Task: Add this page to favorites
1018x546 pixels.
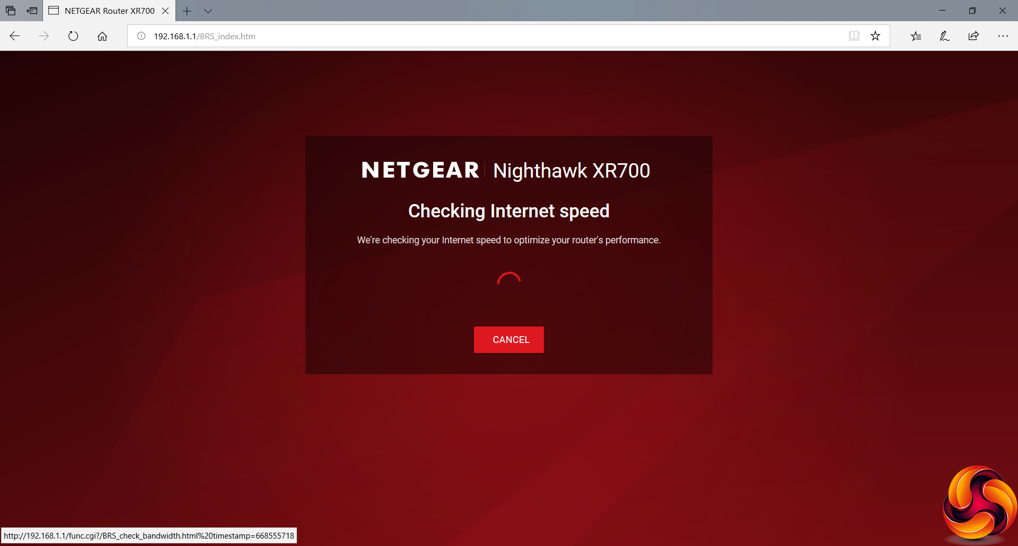Action: pyautogui.click(x=875, y=36)
